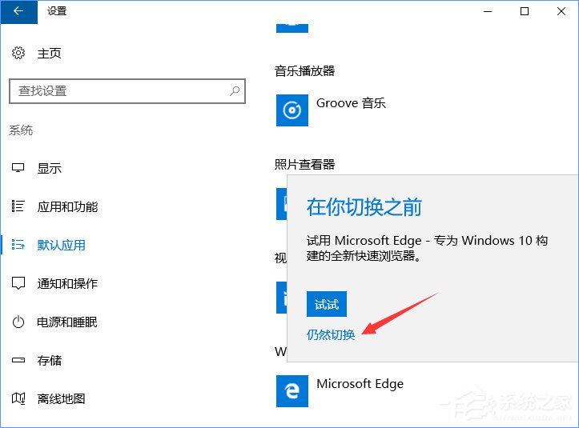Select the Offline maps icon
Viewport: 579px width, 428px height.
[18, 398]
